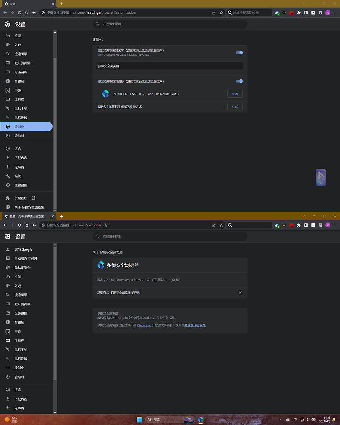Select the highlighted 定制化 sidebar item
This screenshot has height=425, width=340.
[26, 127]
